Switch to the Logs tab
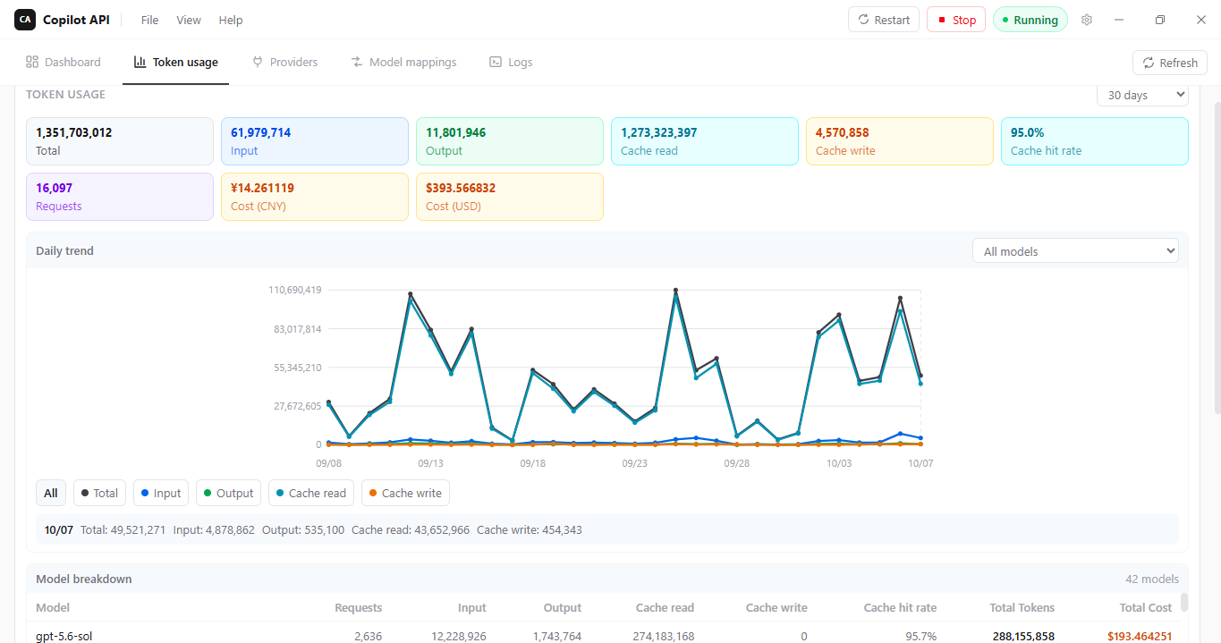The width and height of the screenshot is (1221, 643). pos(511,62)
